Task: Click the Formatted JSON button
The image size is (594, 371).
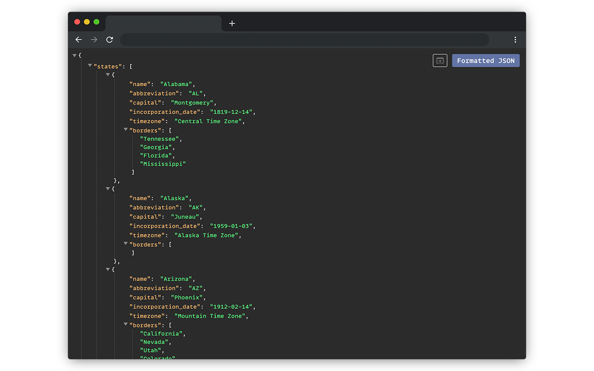Action: coord(486,61)
